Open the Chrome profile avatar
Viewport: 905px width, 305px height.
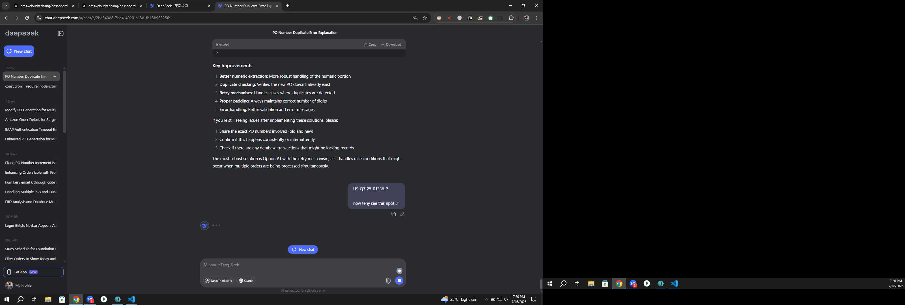(526, 18)
